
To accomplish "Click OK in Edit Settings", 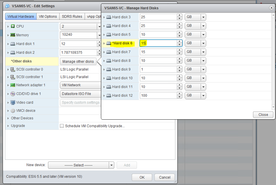I will pos(142,177).
